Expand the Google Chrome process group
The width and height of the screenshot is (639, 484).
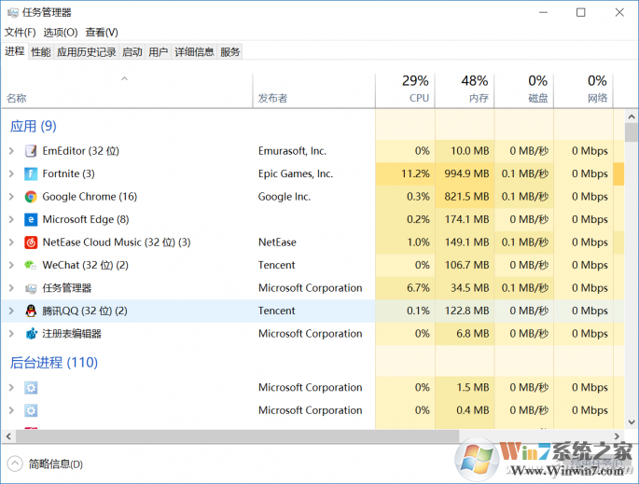click(x=11, y=197)
